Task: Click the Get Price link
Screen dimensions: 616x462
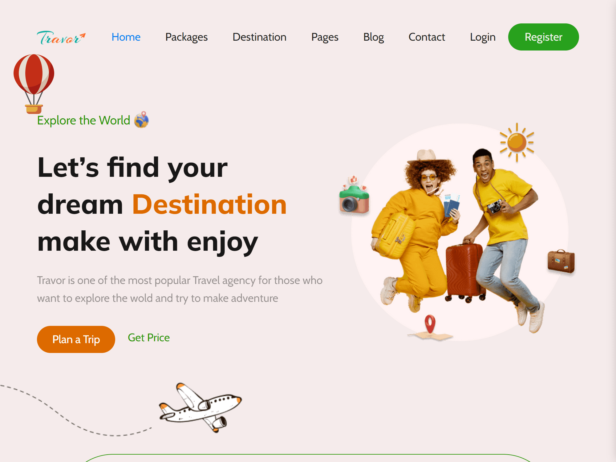Action: [x=149, y=338]
